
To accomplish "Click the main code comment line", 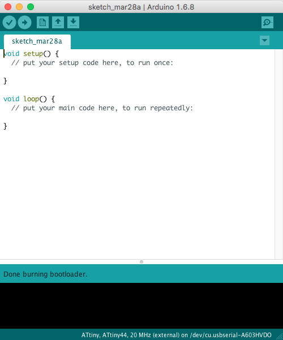I will coord(102,108).
